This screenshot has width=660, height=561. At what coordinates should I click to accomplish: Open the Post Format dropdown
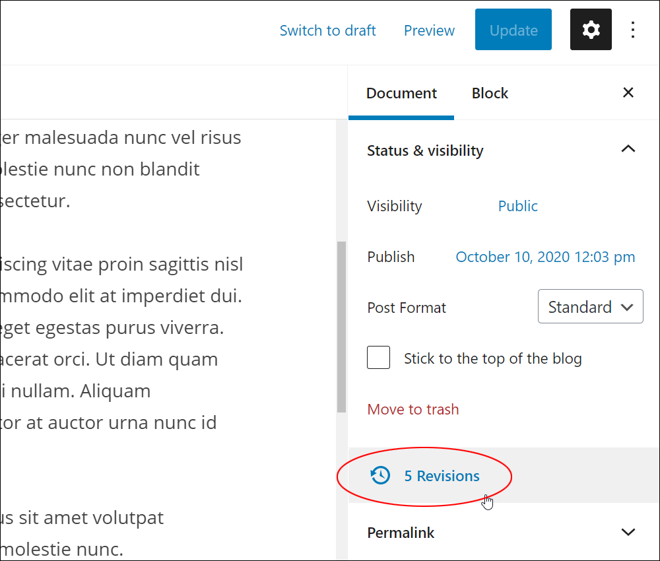590,307
